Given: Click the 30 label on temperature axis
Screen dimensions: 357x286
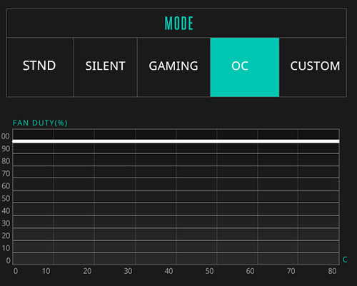Looking at the screenshot, I should pyautogui.click(x=128, y=271).
